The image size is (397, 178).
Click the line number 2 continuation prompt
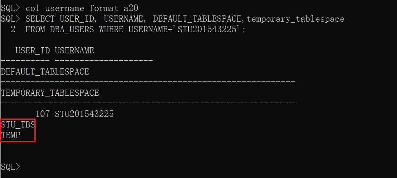(x=13, y=29)
